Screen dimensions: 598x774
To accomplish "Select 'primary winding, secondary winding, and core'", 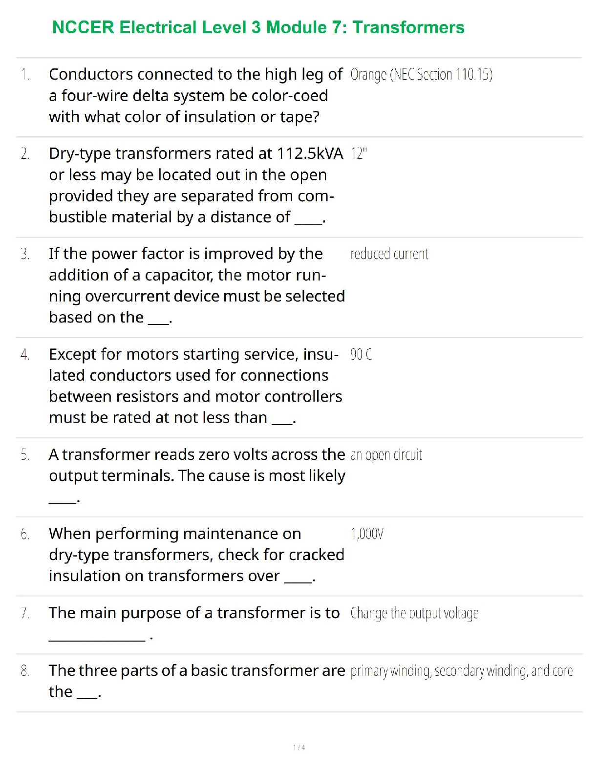I will [x=461, y=671].
